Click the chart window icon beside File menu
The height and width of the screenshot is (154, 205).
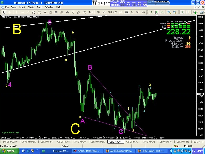pos(2,7)
